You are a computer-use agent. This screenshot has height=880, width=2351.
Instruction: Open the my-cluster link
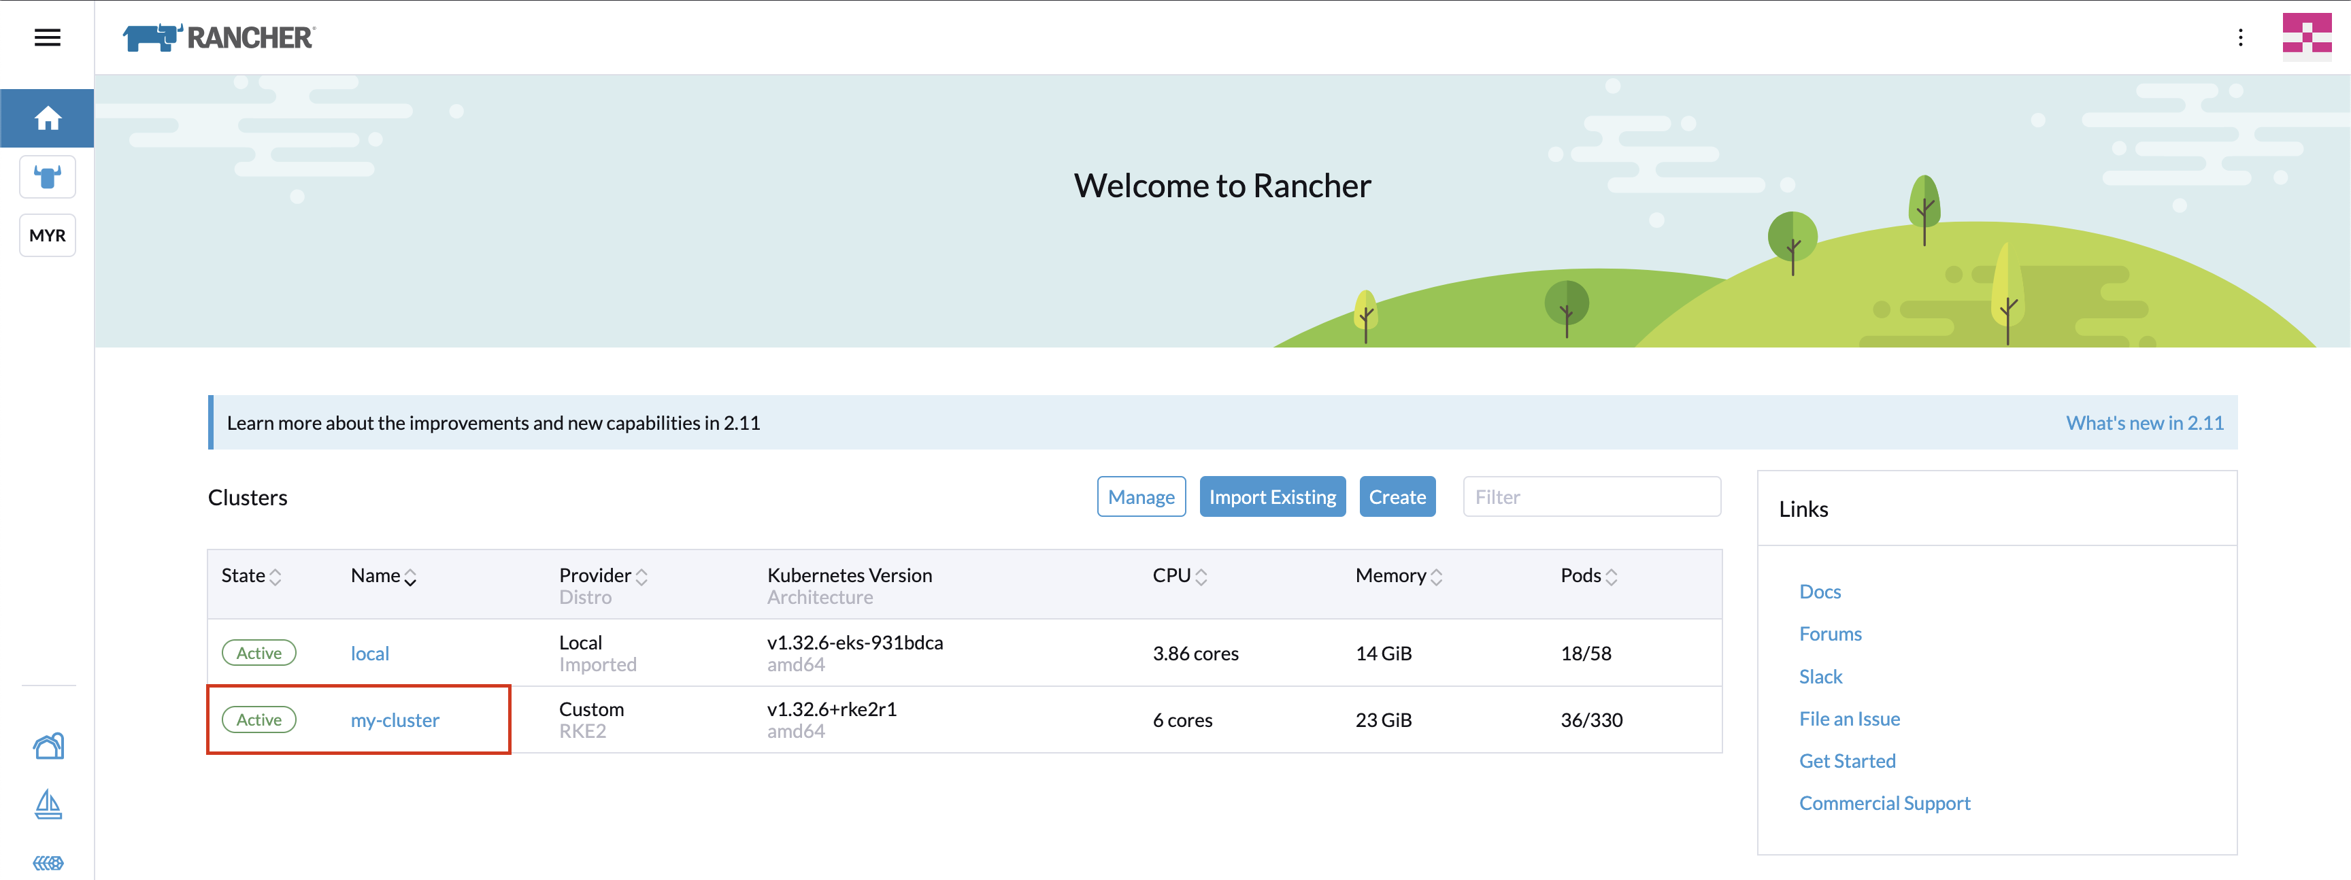[395, 720]
